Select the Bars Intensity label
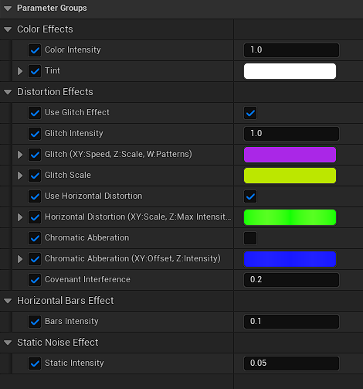The width and height of the screenshot is (363, 389). point(72,321)
